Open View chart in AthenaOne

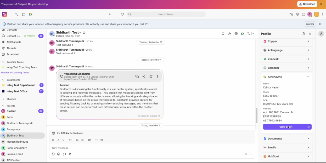[287, 127]
